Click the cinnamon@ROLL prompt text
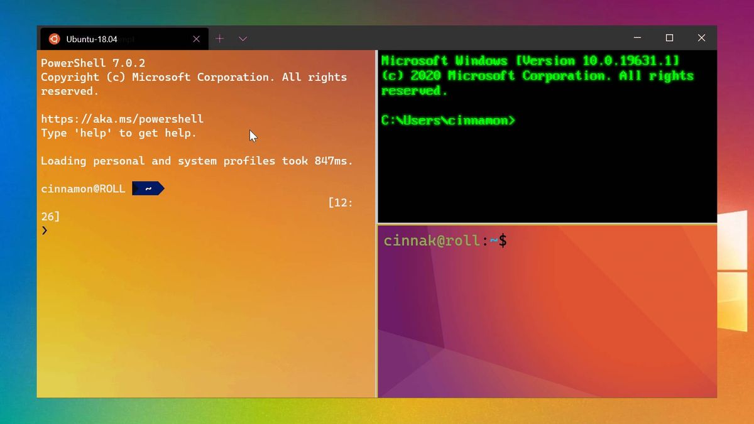The width and height of the screenshot is (754, 424). tap(83, 188)
